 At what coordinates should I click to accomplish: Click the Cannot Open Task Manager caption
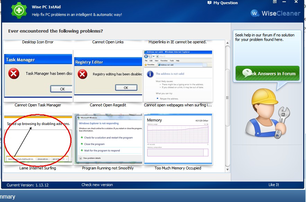(38, 105)
